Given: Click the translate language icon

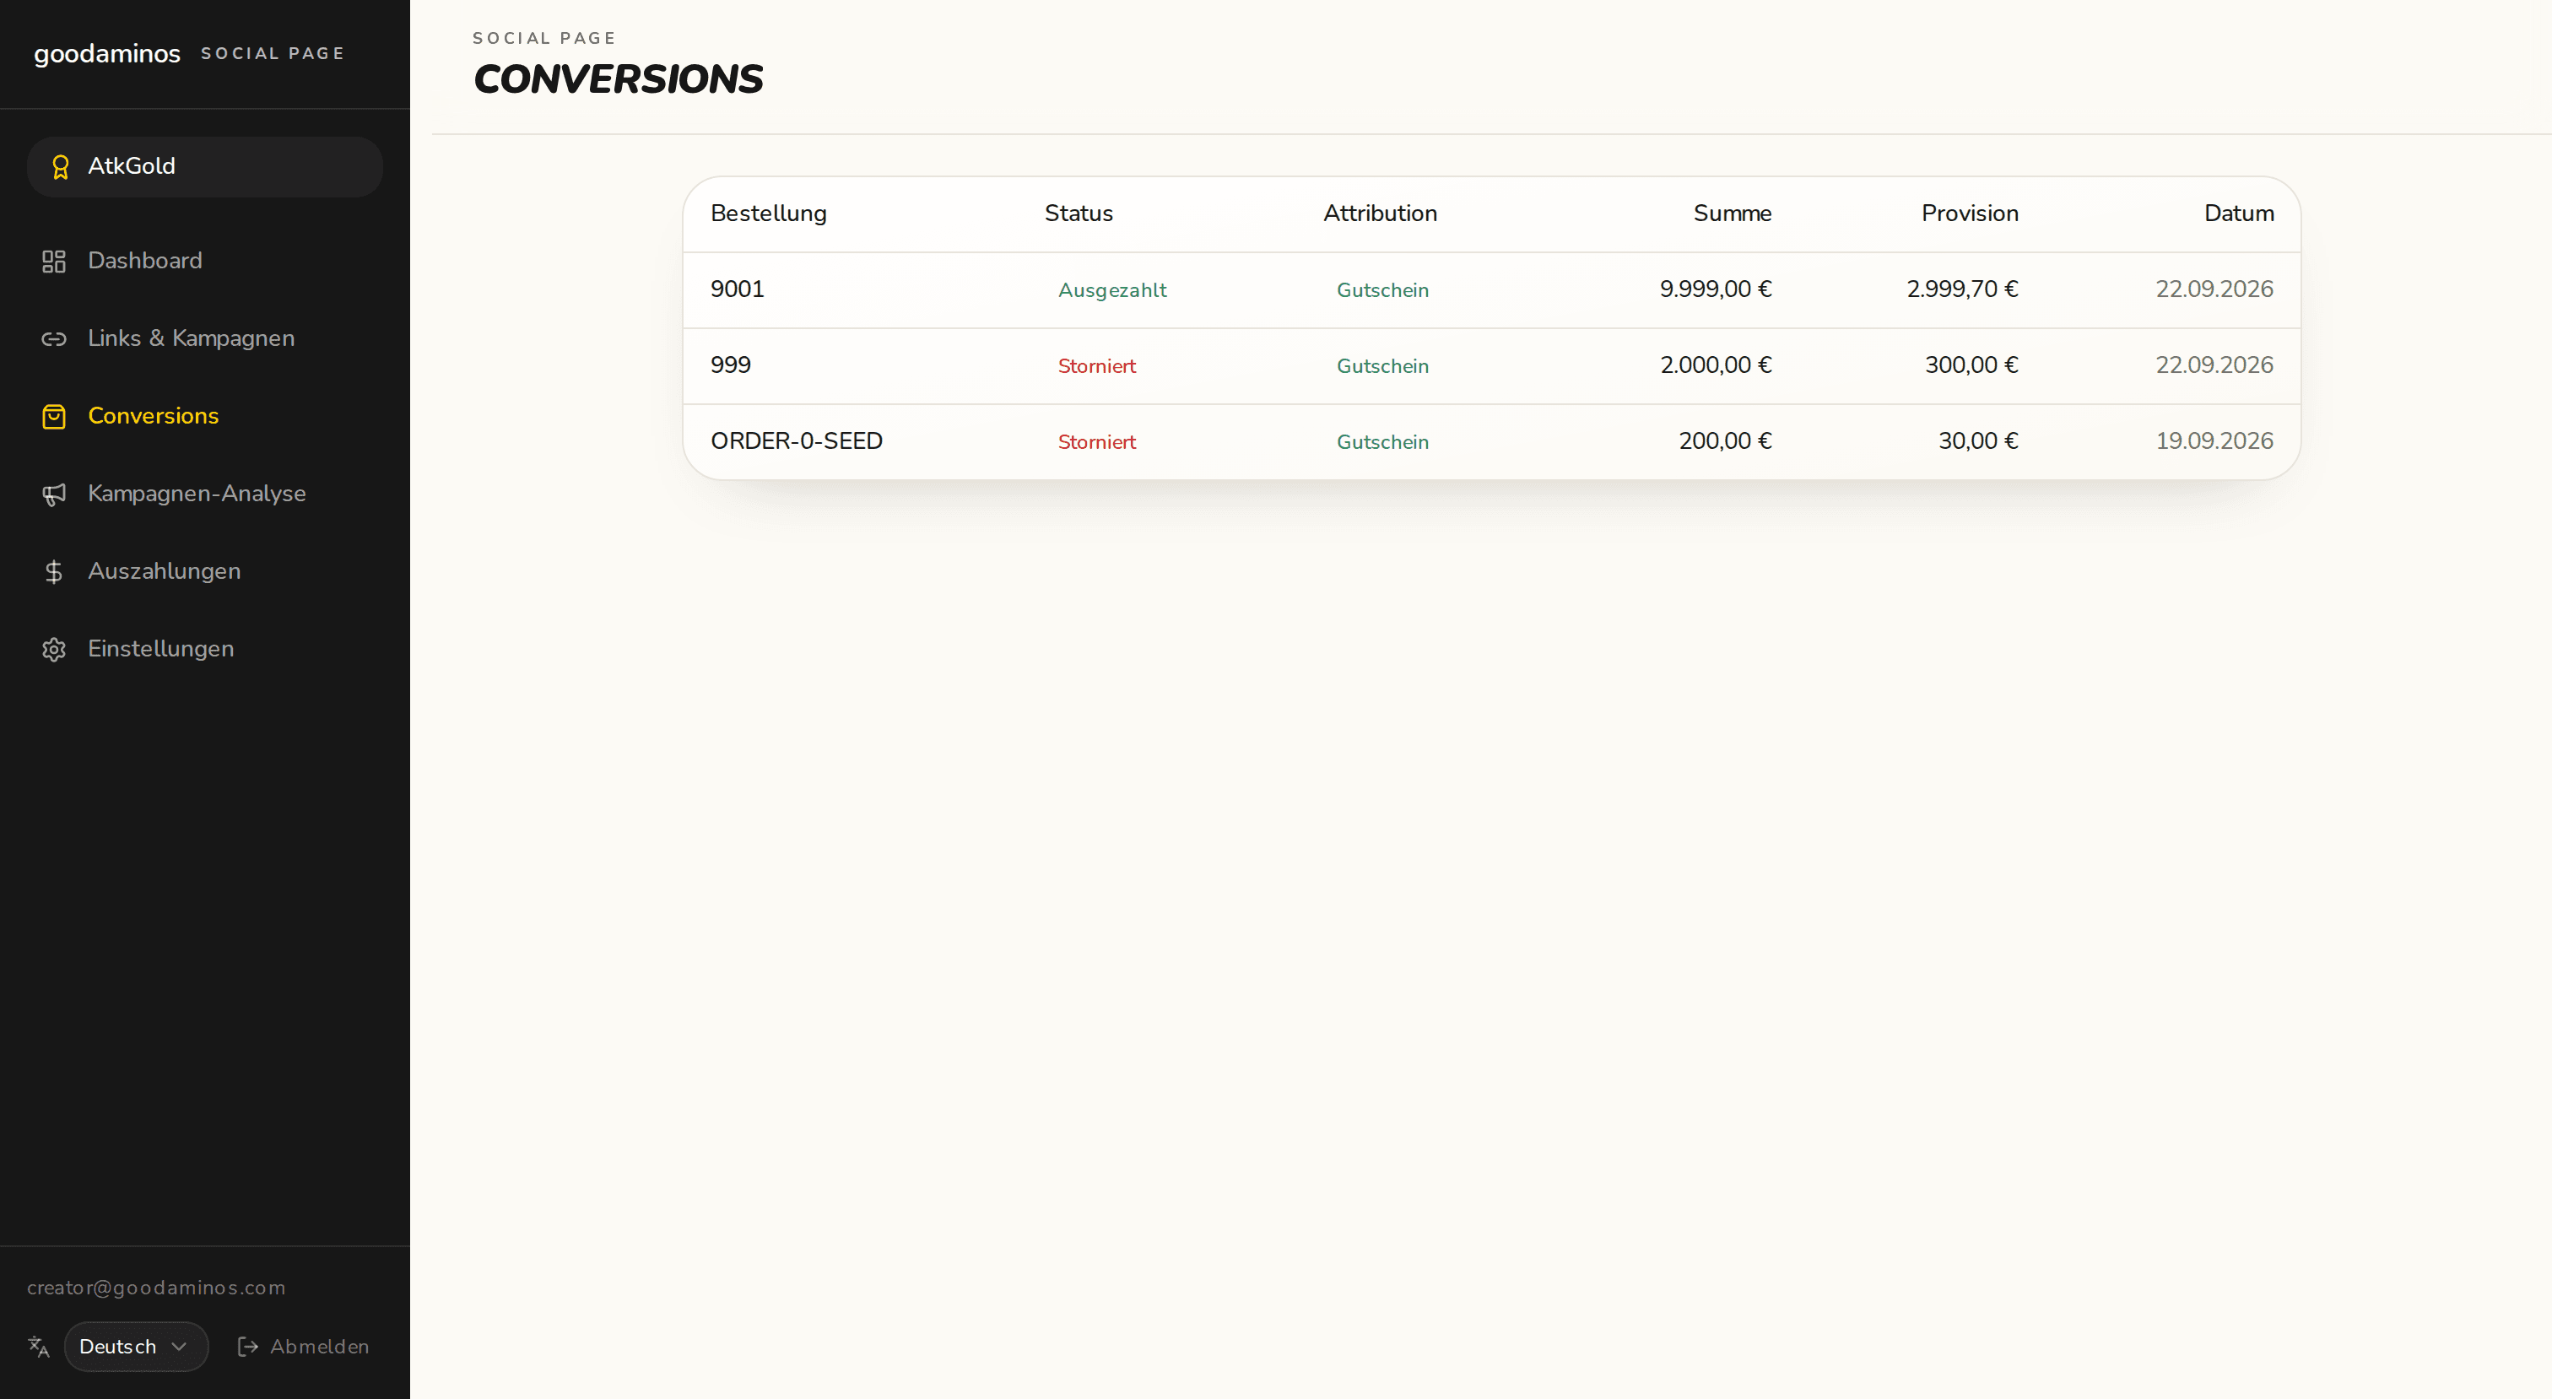Looking at the screenshot, I should (39, 1347).
